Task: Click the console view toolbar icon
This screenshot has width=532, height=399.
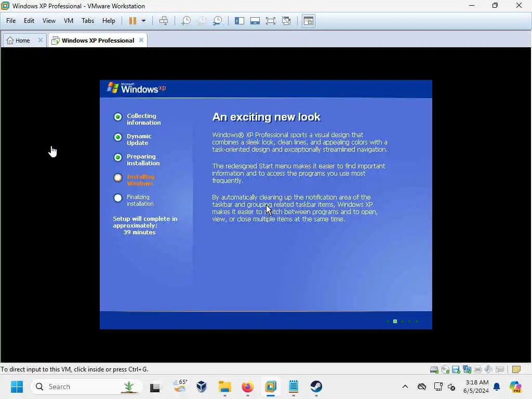Action: click(x=309, y=21)
